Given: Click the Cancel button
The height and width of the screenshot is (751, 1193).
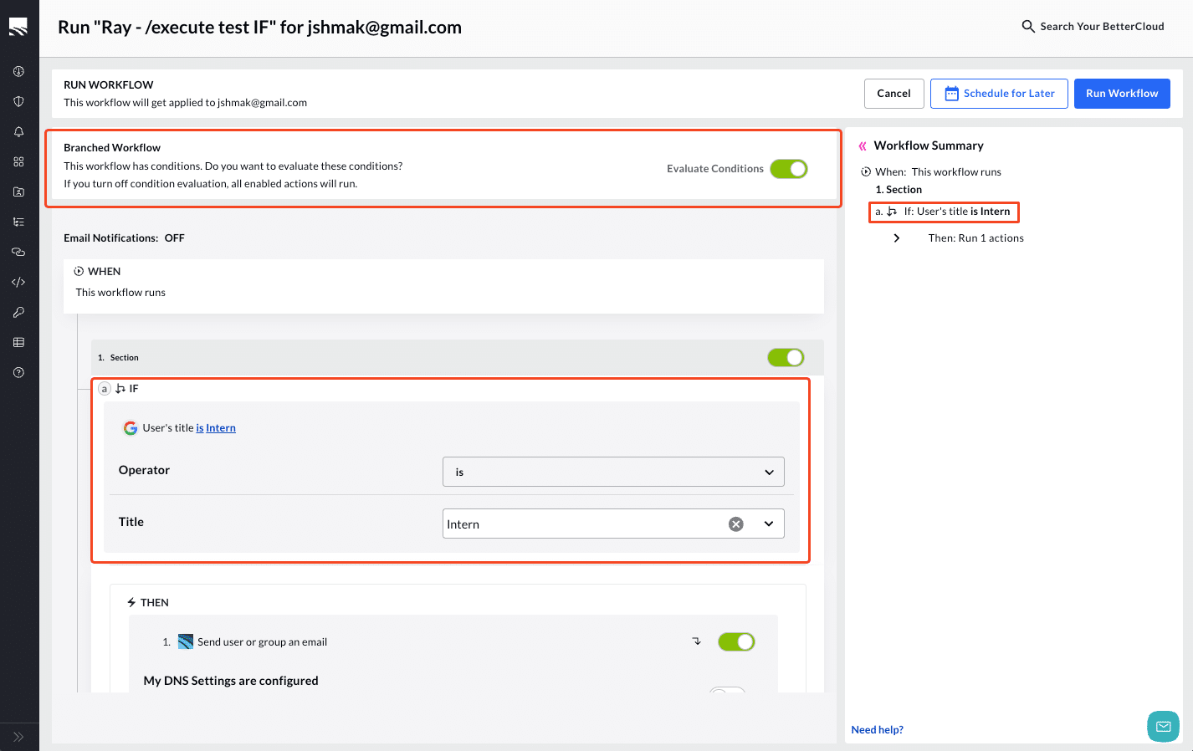Looking at the screenshot, I should [x=893, y=94].
